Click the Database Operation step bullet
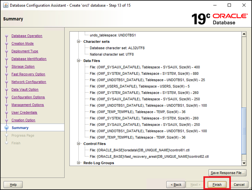Viewport: 252px width, 190px height. tap(7, 36)
